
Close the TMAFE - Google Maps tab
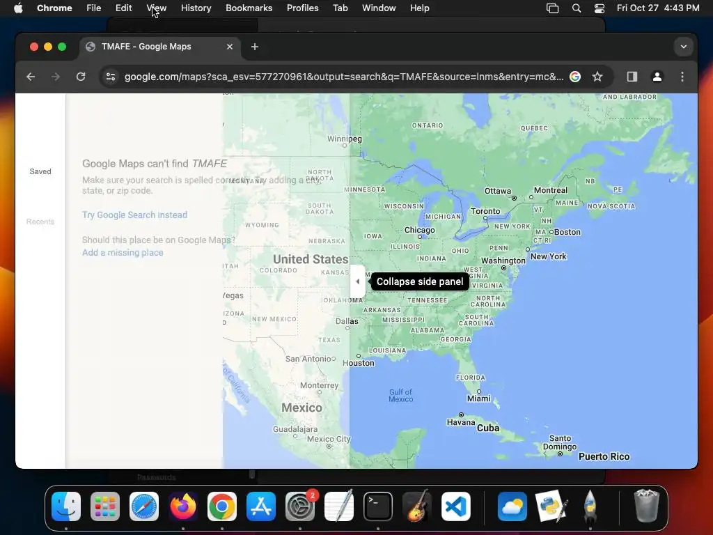(230, 47)
